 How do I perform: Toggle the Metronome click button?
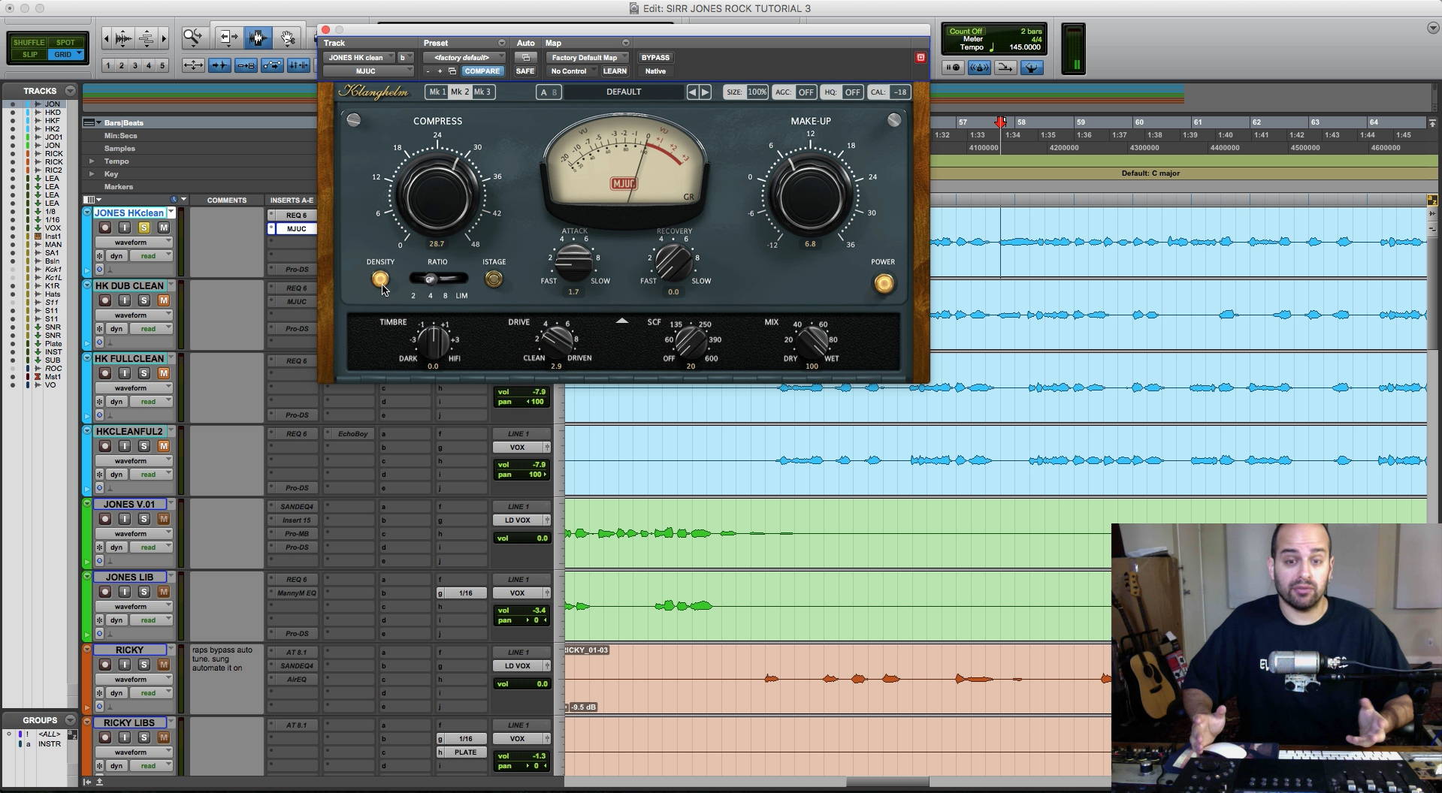pyautogui.click(x=979, y=68)
